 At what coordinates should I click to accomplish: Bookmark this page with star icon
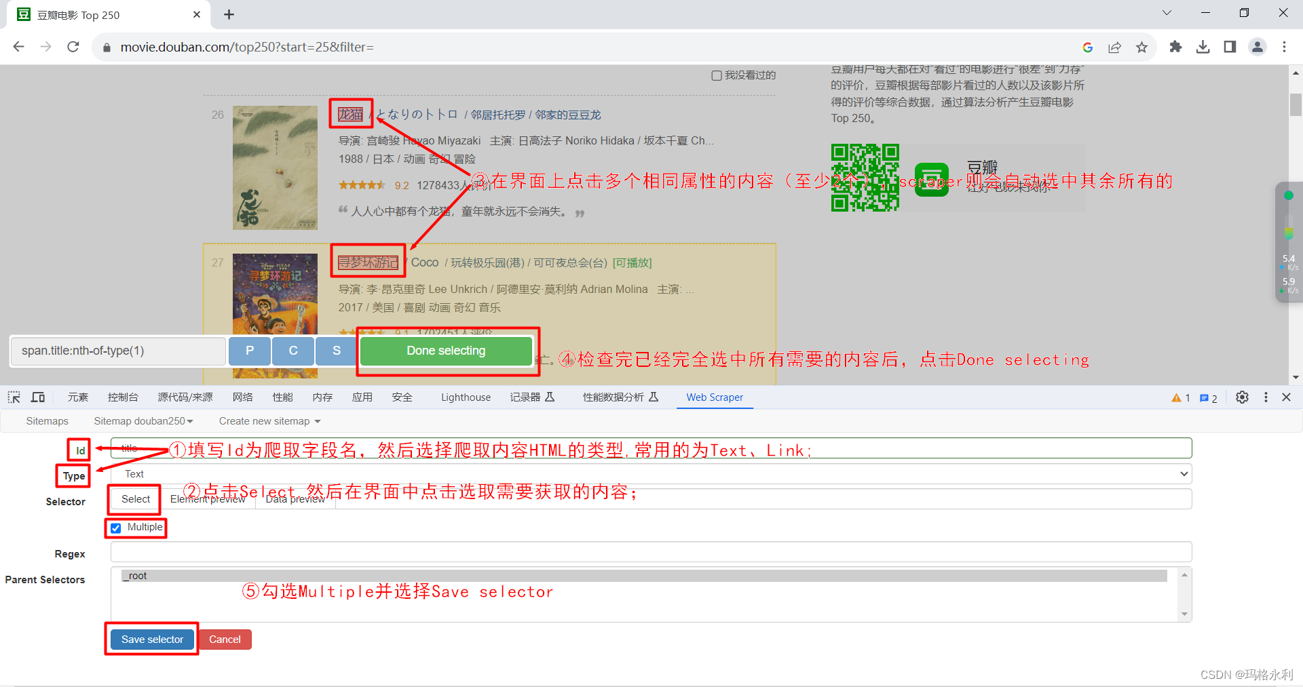click(x=1141, y=47)
